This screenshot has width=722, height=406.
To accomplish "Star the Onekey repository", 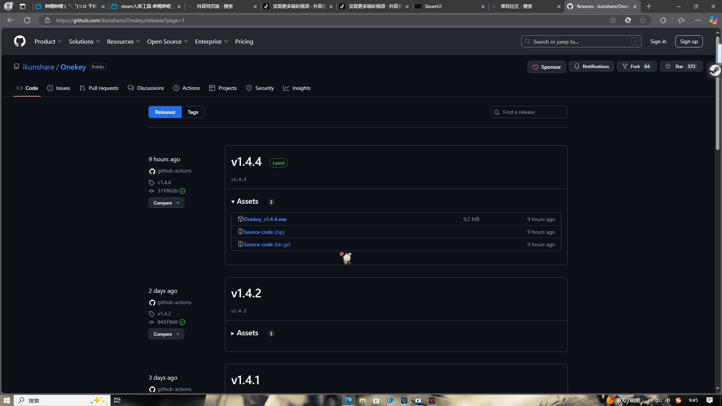I will point(681,67).
